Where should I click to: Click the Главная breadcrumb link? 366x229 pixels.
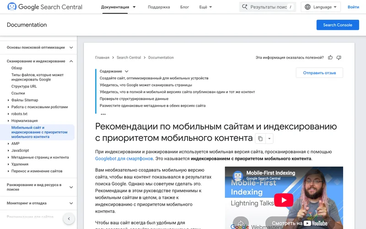(x=102, y=58)
